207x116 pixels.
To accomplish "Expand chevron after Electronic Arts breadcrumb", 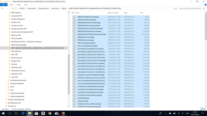I will 50,9.
